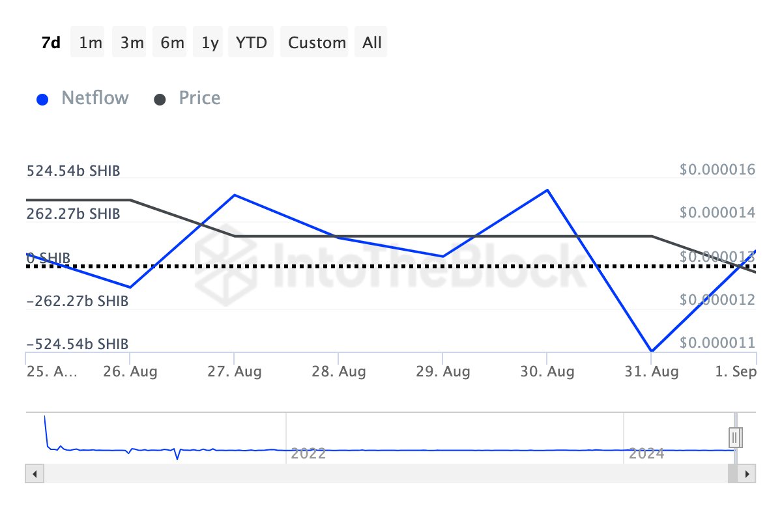Select the 1y time range
The height and width of the screenshot is (521, 782).
(210, 43)
